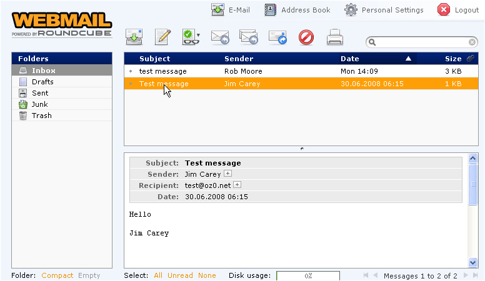Expand recipient test@oz0.net details
485x281 pixels.
click(237, 185)
